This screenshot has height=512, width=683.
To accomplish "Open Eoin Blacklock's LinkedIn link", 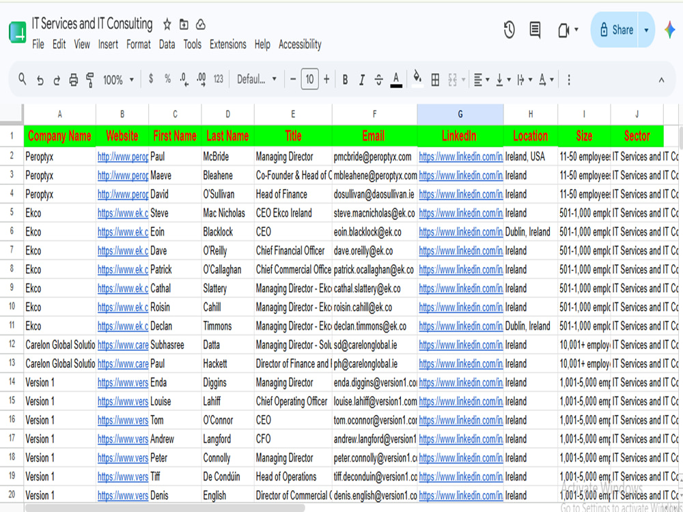I will [461, 232].
